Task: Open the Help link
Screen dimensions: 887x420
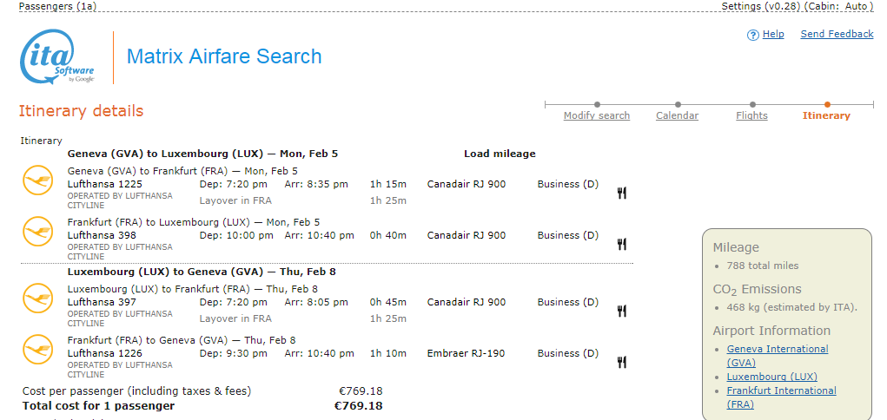Action: click(x=773, y=35)
